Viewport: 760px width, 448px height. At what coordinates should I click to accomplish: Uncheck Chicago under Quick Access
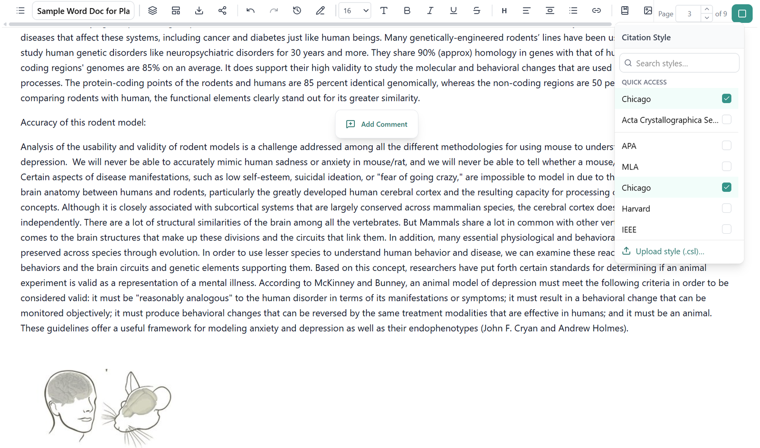(x=726, y=98)
